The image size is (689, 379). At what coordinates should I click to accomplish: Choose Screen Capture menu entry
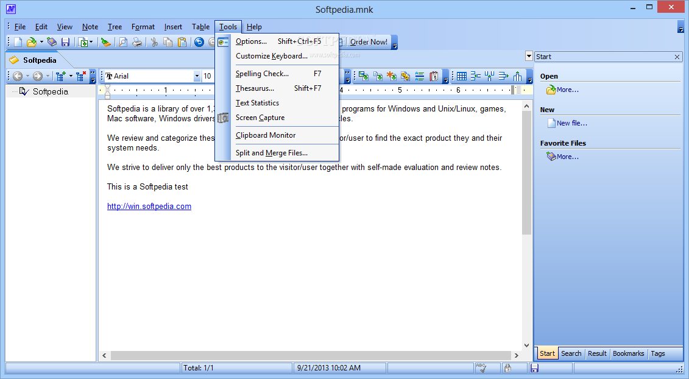(277, 118)
